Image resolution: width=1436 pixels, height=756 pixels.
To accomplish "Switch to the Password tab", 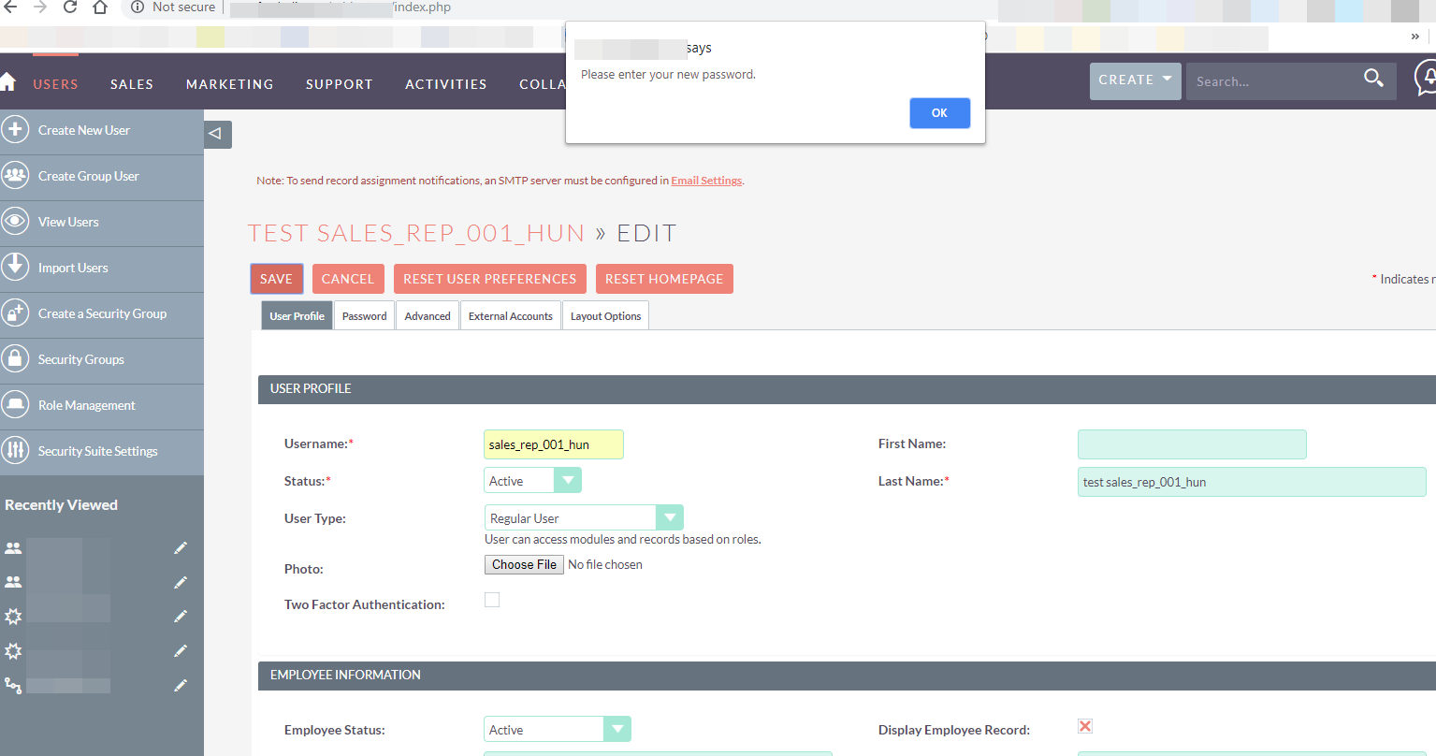I will click(x=365, y=316).
